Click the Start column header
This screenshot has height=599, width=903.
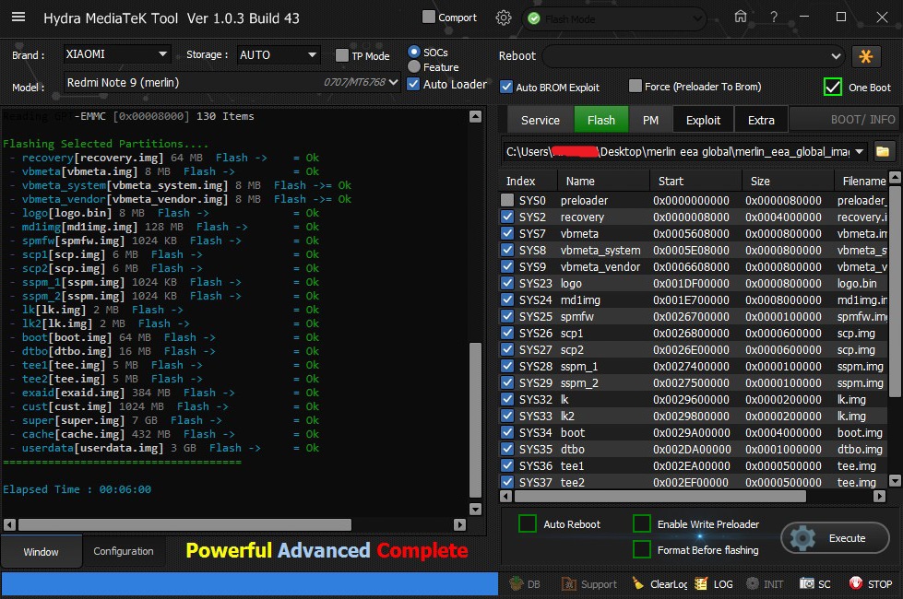(695, 182)
